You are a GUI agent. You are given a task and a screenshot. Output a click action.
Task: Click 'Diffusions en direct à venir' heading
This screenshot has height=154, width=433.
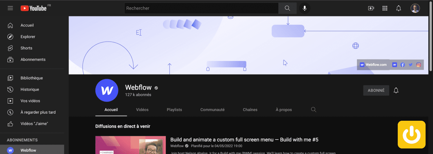pos(123,126)
